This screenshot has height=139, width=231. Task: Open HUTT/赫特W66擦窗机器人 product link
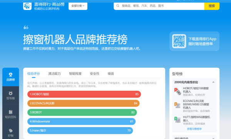pos(196,119)
